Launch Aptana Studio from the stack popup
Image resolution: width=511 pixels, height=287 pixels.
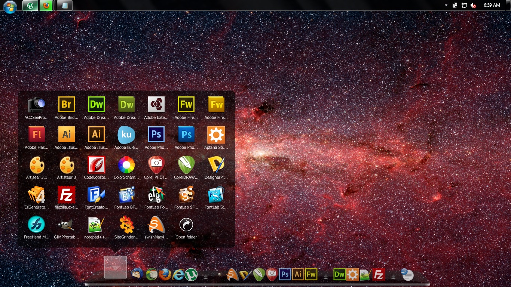click(216, 135)
